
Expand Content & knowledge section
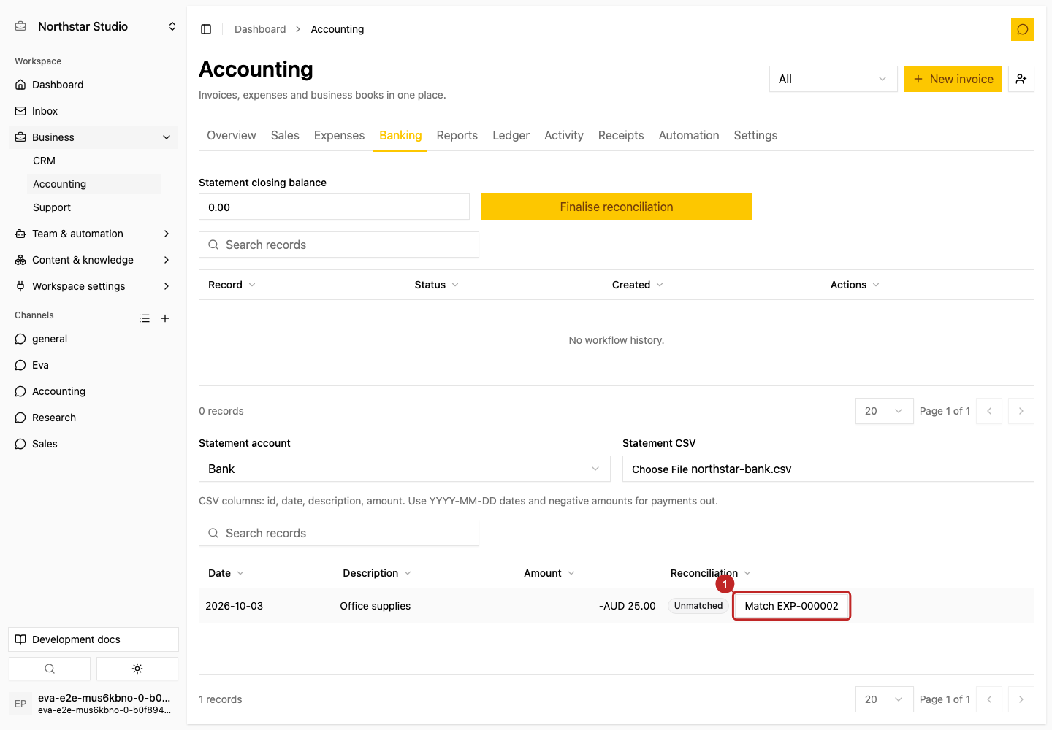click(x=94, y=260)
